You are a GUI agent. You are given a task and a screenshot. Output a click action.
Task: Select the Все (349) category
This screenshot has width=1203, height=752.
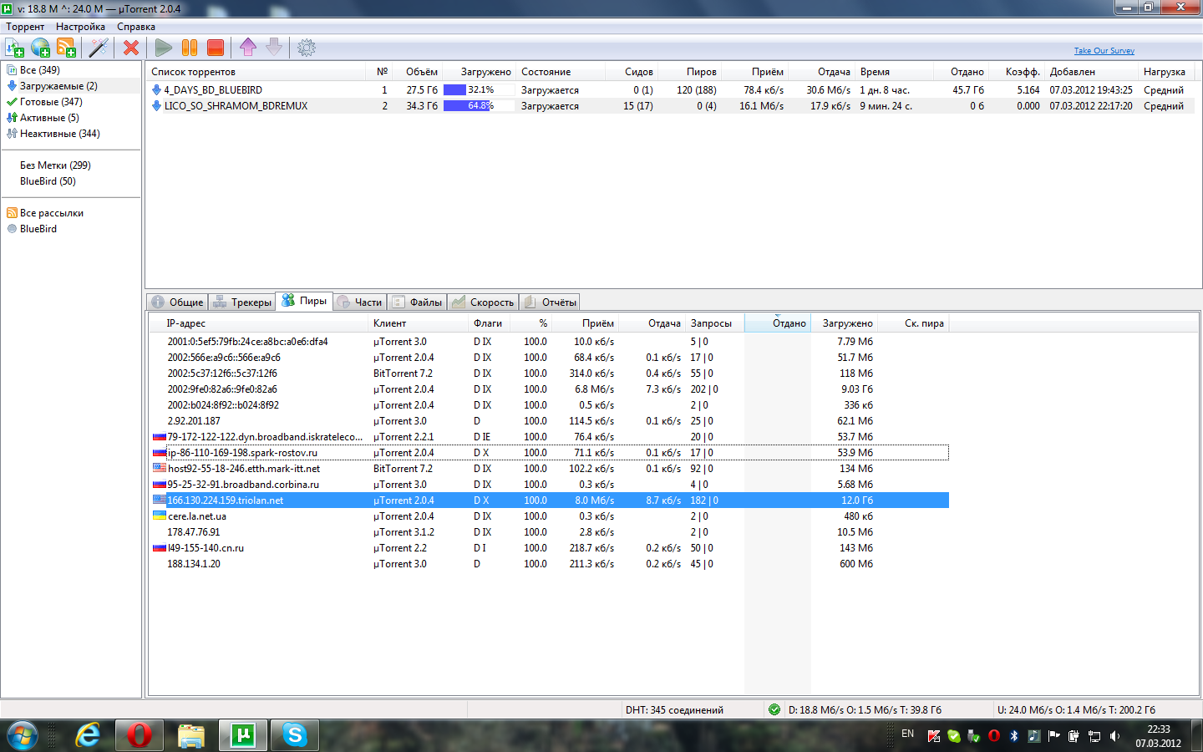point(40,70)
